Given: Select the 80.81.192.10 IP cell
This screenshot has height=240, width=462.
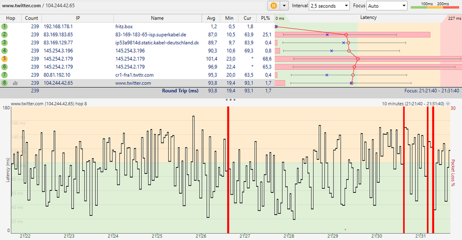Looking at the screenshot, I should [57, 75].
